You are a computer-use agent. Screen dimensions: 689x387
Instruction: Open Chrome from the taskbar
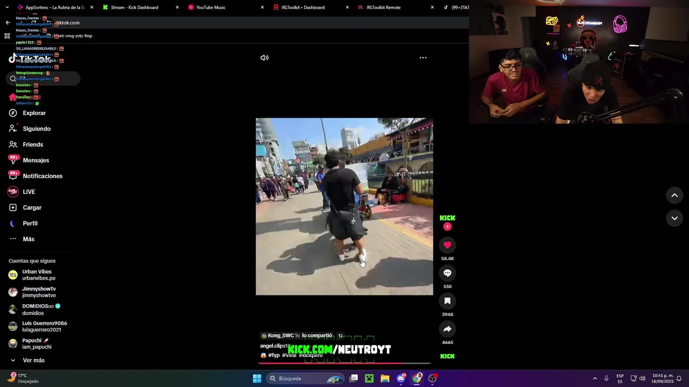(417, 378)
